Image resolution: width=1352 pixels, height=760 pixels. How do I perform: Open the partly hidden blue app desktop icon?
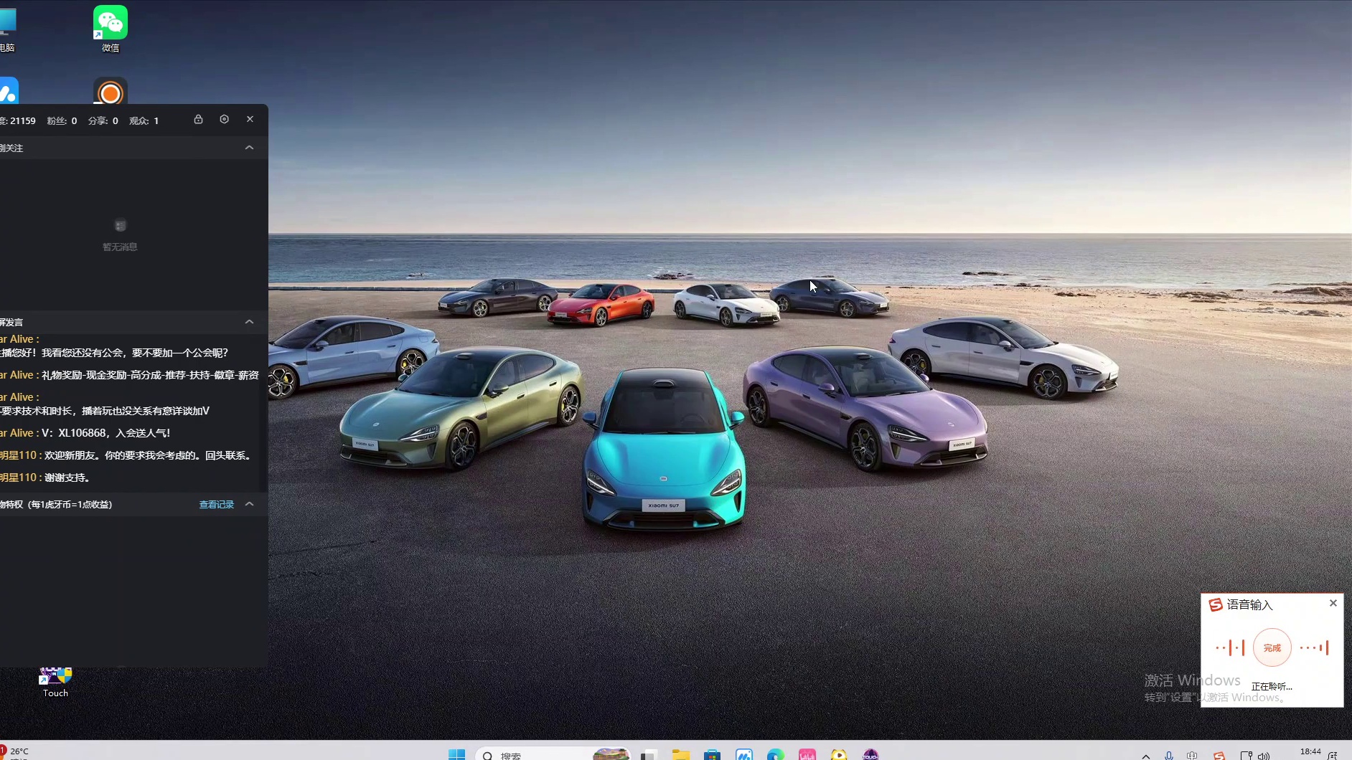[x=9, y=91]
